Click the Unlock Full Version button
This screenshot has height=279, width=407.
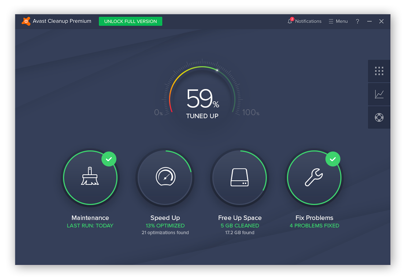pos(131,21)
